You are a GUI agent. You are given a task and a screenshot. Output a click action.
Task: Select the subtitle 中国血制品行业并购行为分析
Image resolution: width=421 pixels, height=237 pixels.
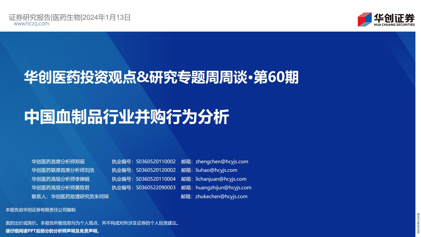pos(127,117)
